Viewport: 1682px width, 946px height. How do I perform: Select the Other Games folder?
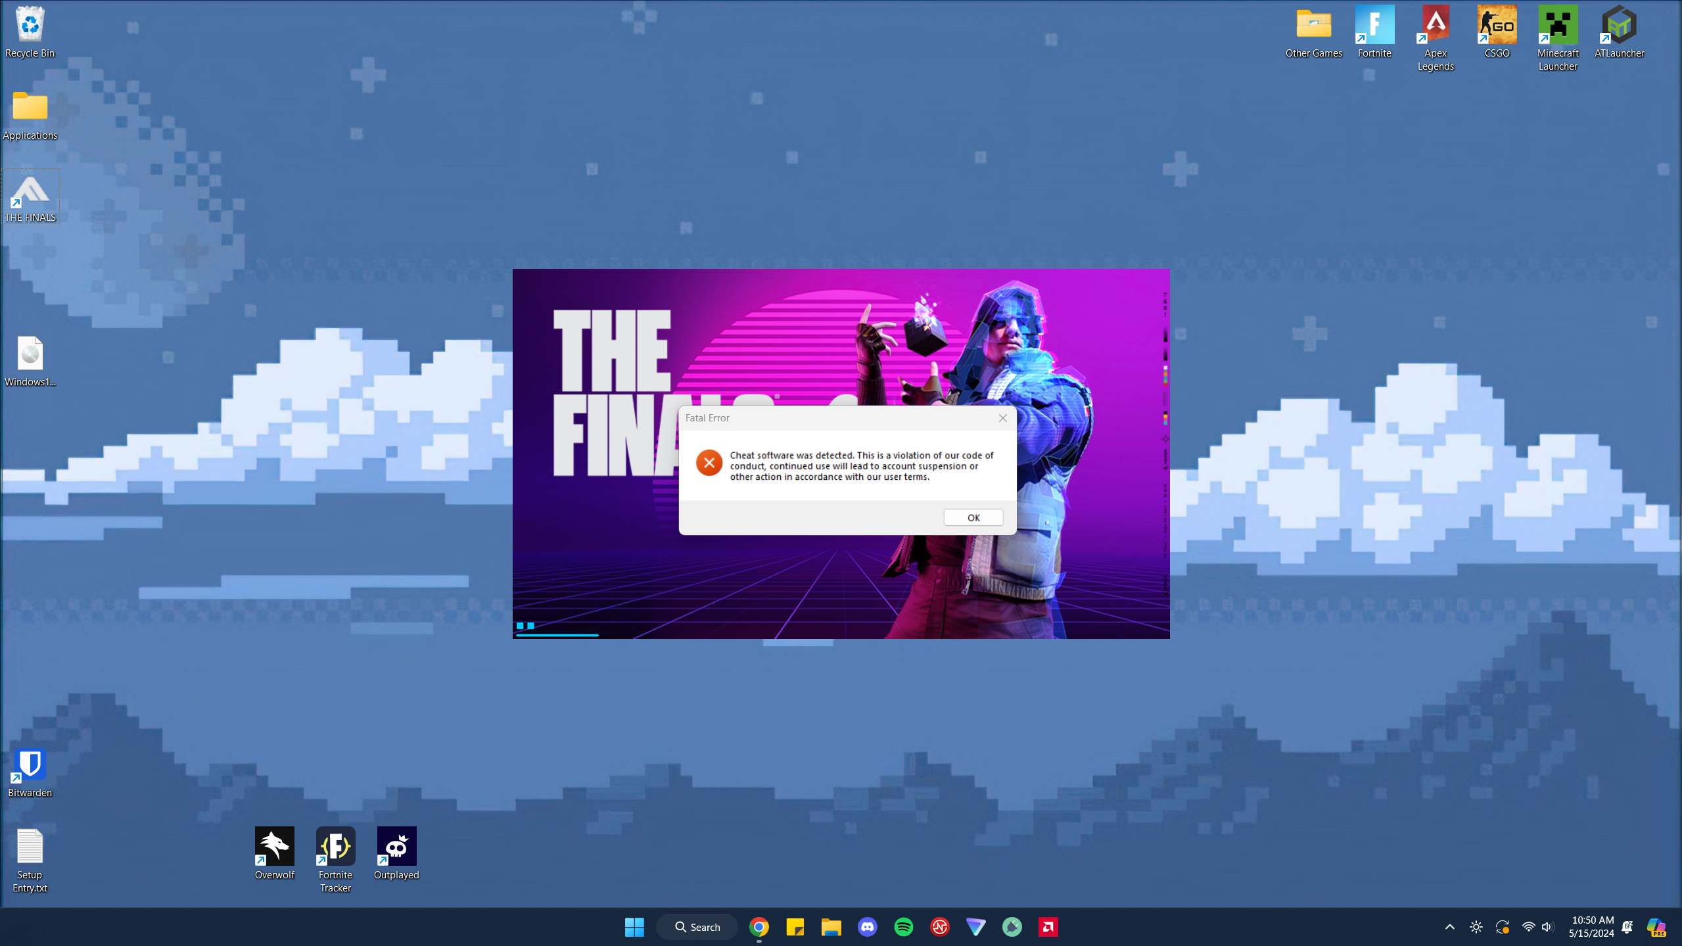click(x=1313, y=32)
